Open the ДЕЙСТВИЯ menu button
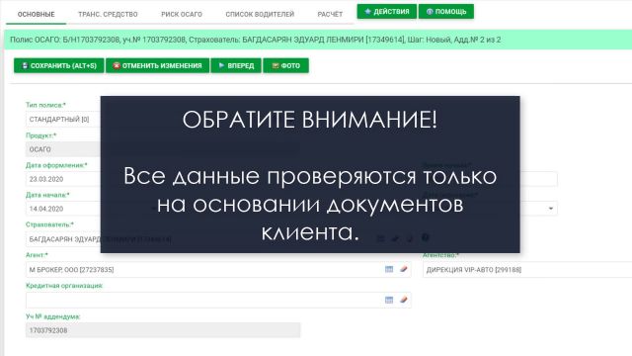The width and height of the screenshot is (632, 356). click(387, 12)
